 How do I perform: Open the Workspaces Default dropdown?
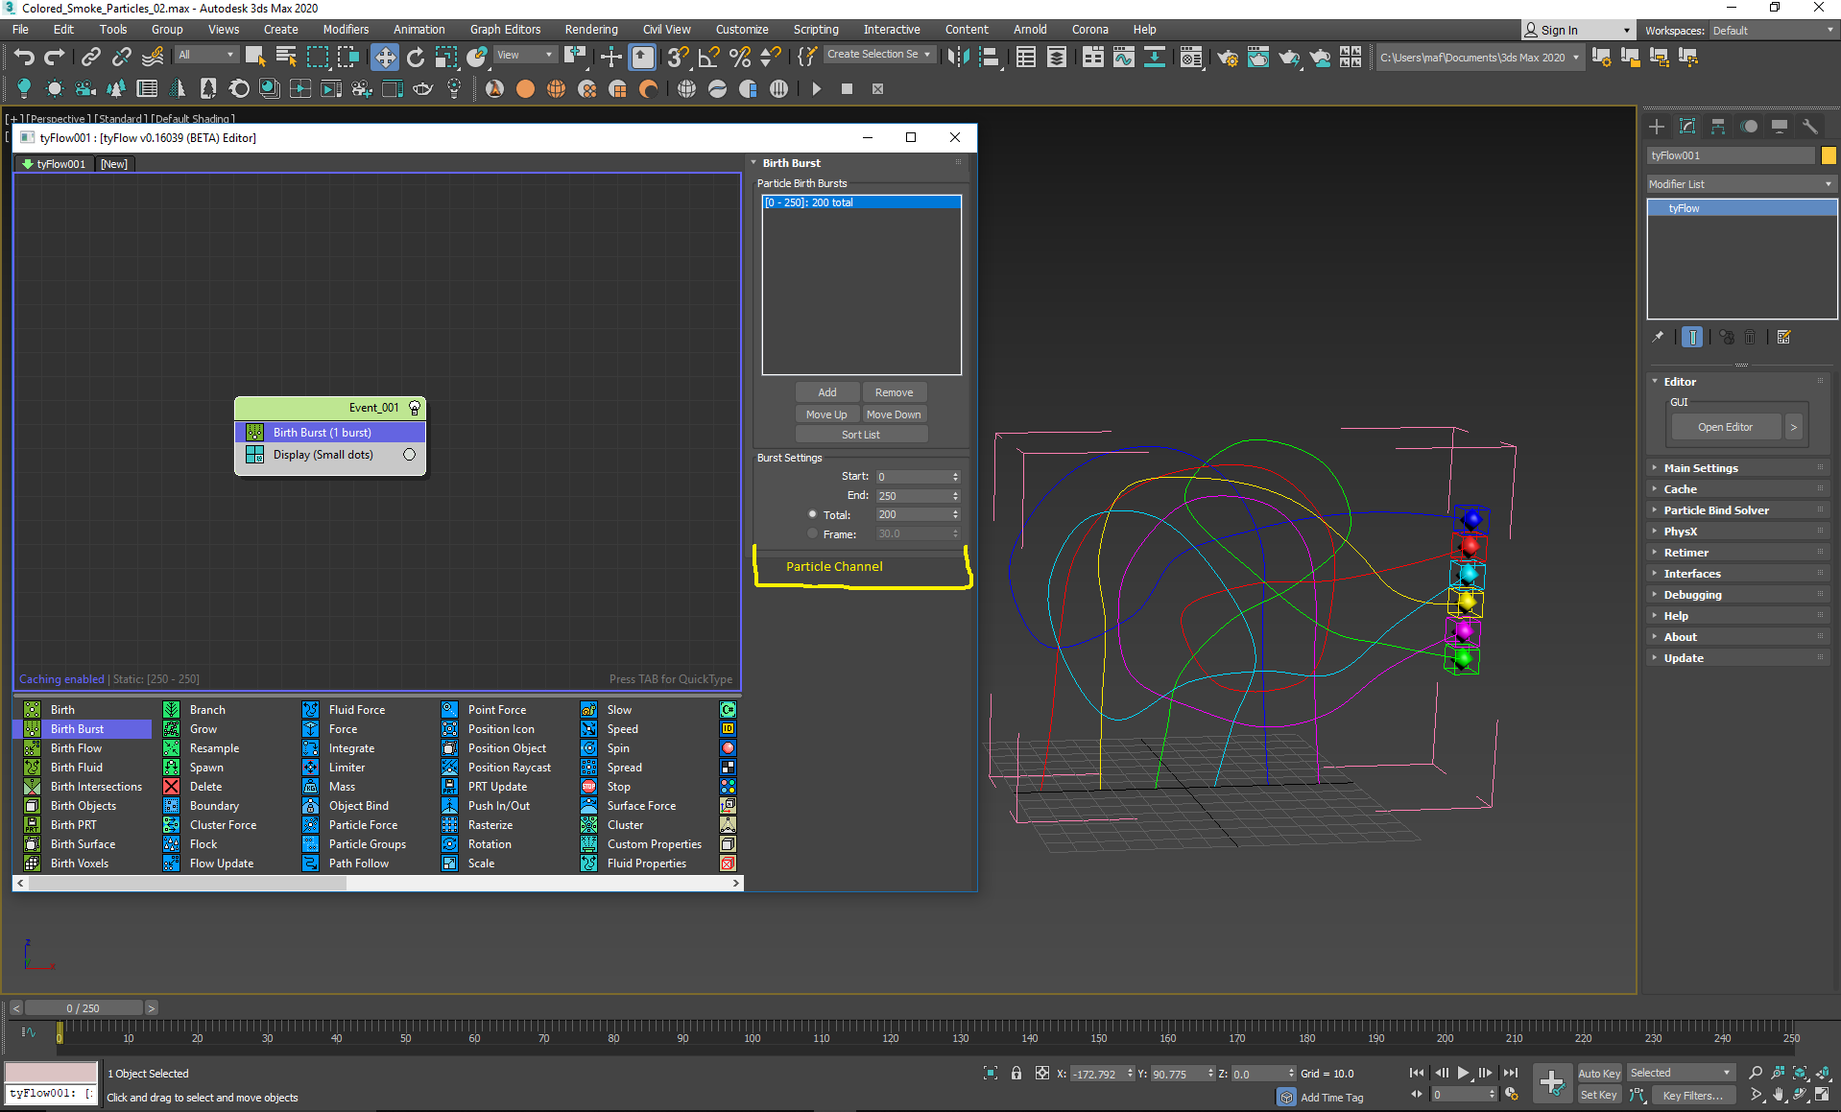coord(1773,31)
